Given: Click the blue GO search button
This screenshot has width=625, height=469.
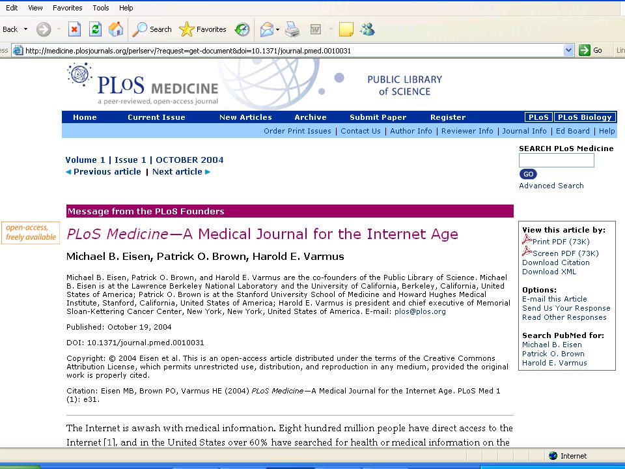Looking at the screenshot, I should click(528, 174).
